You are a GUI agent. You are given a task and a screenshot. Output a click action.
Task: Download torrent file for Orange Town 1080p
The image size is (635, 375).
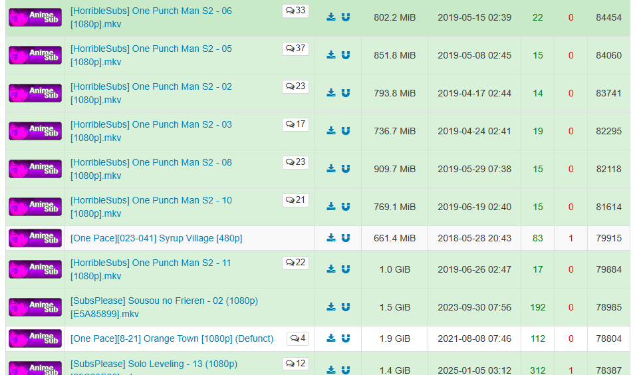tap(331, 338)
